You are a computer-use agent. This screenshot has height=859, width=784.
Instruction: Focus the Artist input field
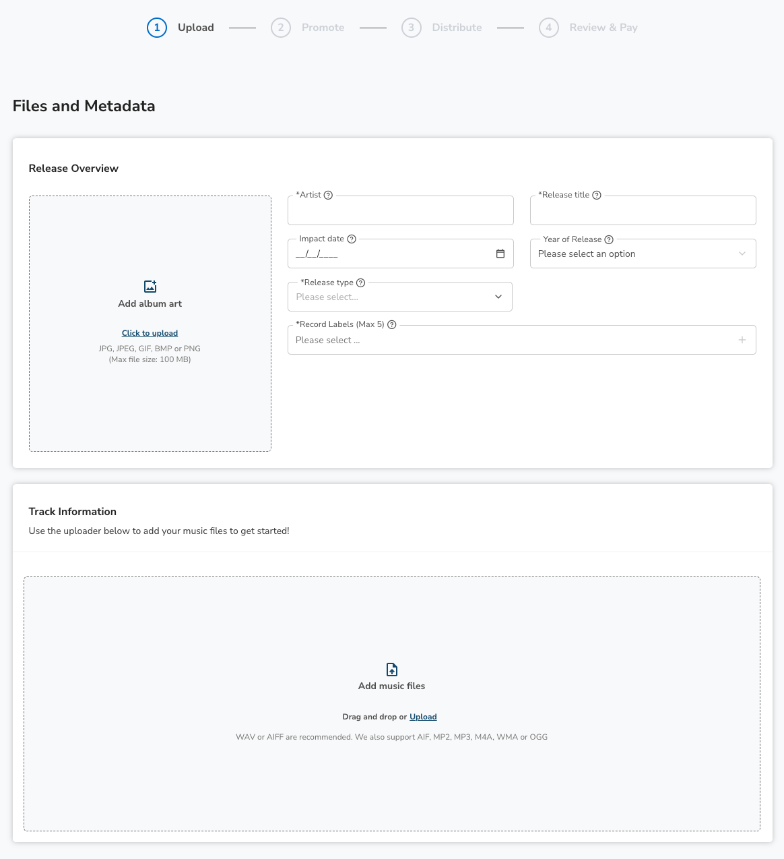(x=401, y=210)
